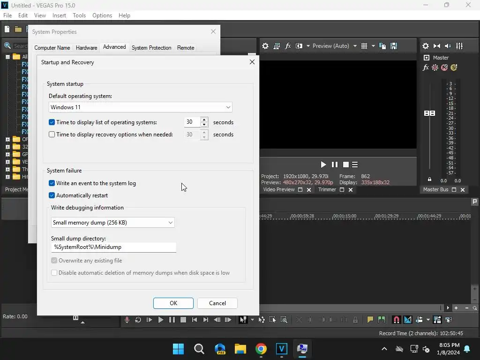This screenshot has width=480, height=360.
Task: Toggle loop playback in transport
Action: (138, 320)
